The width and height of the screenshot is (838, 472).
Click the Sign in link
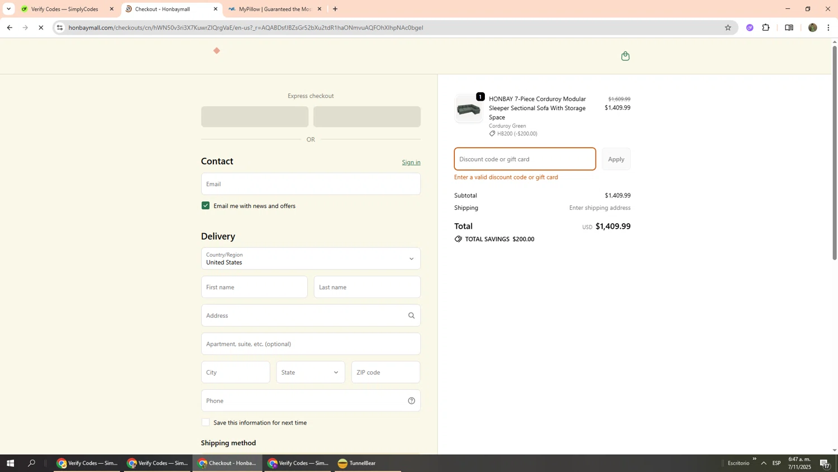[411, 162]
